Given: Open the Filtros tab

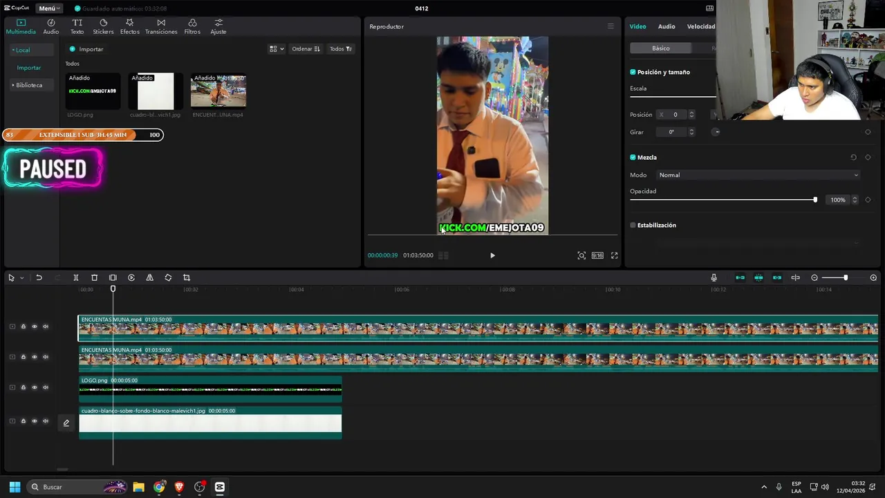Looking at the screenshot, I should point(192,26).
